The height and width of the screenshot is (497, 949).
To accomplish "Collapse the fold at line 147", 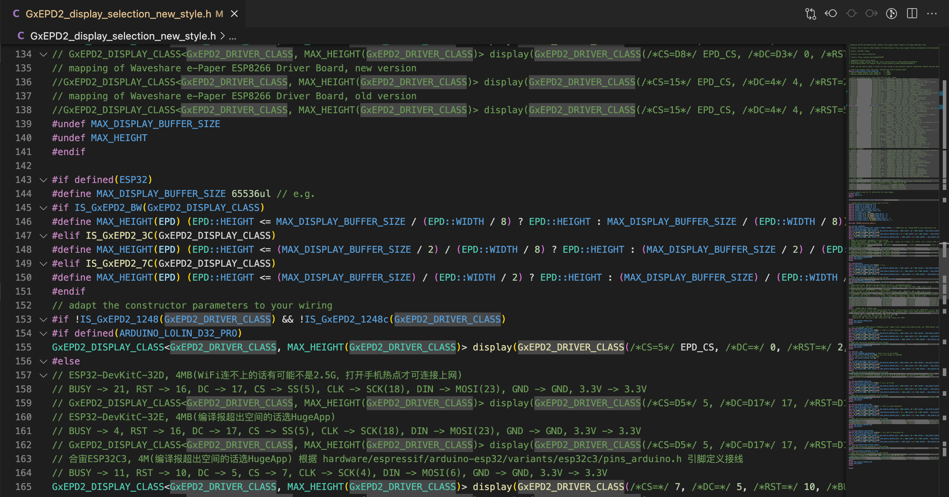I will [x=43, y=236].
